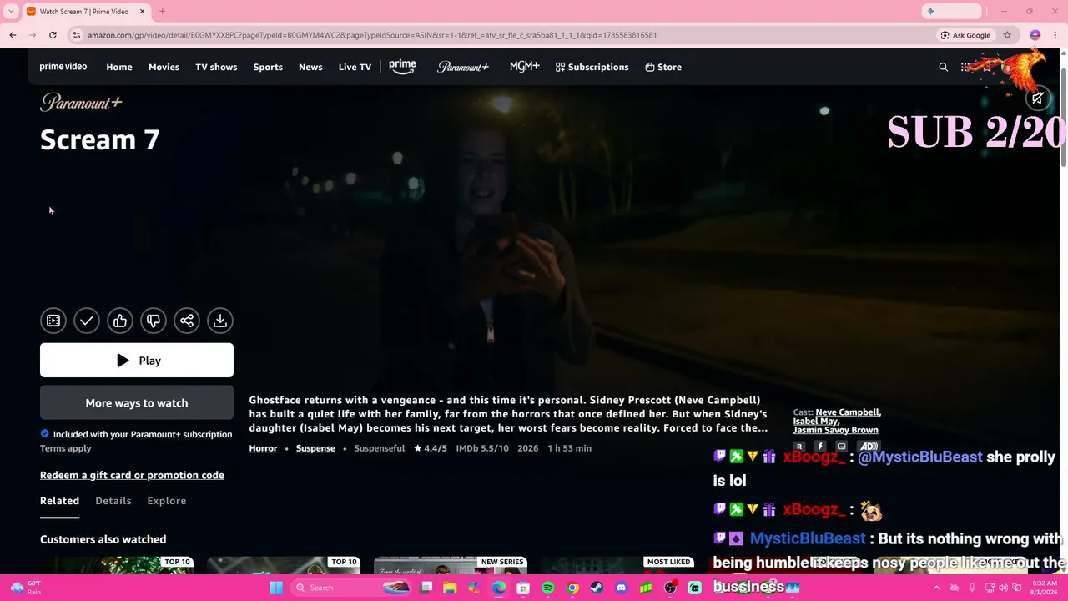Open the NEW SERIES recommended thumbnail
The height and width of the screenshot is (601, 1068).
[x=451, y=565]
